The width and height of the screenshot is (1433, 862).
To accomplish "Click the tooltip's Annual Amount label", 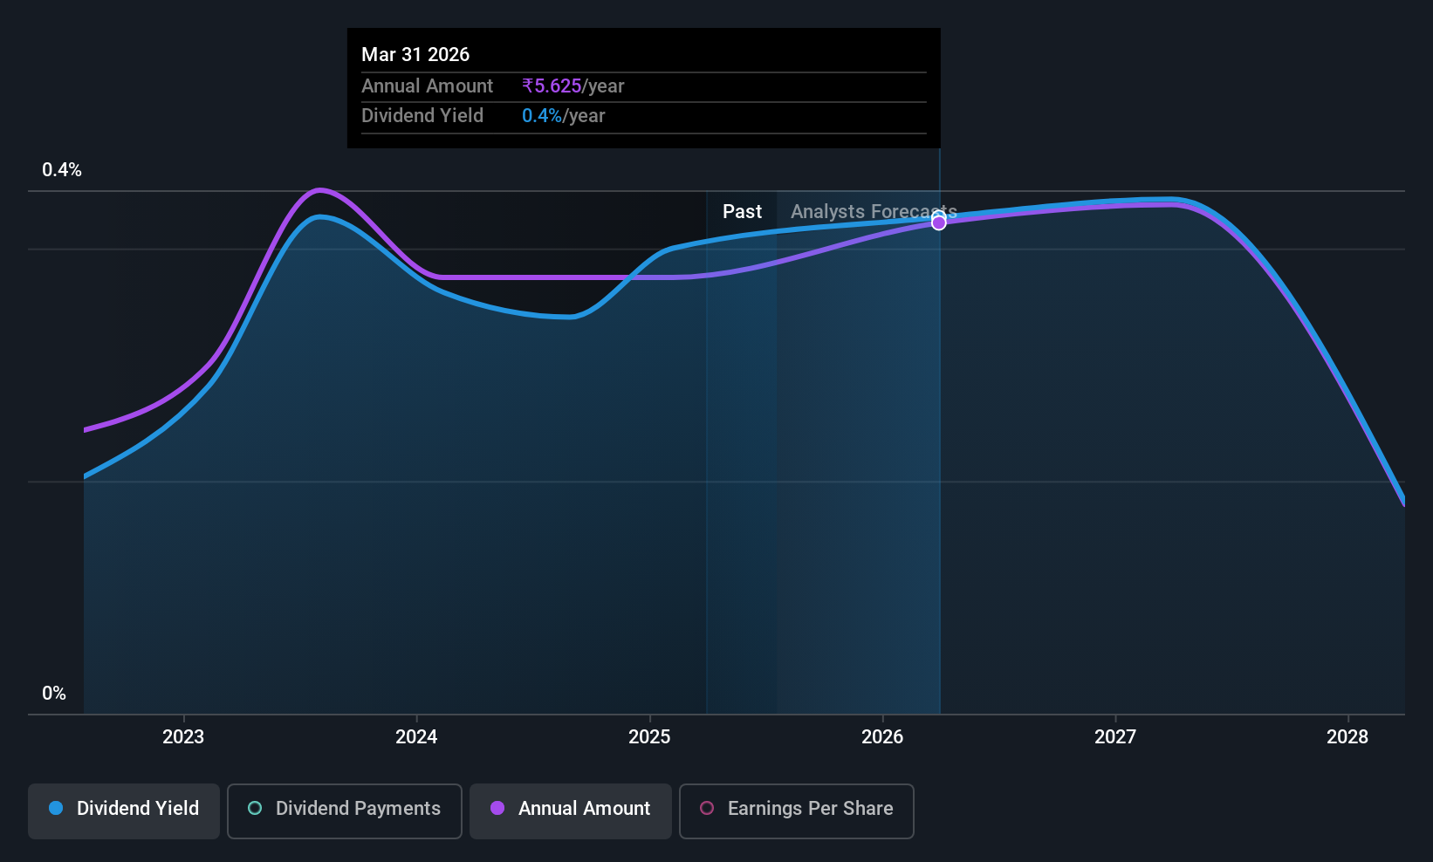I will tap(428, 86).
